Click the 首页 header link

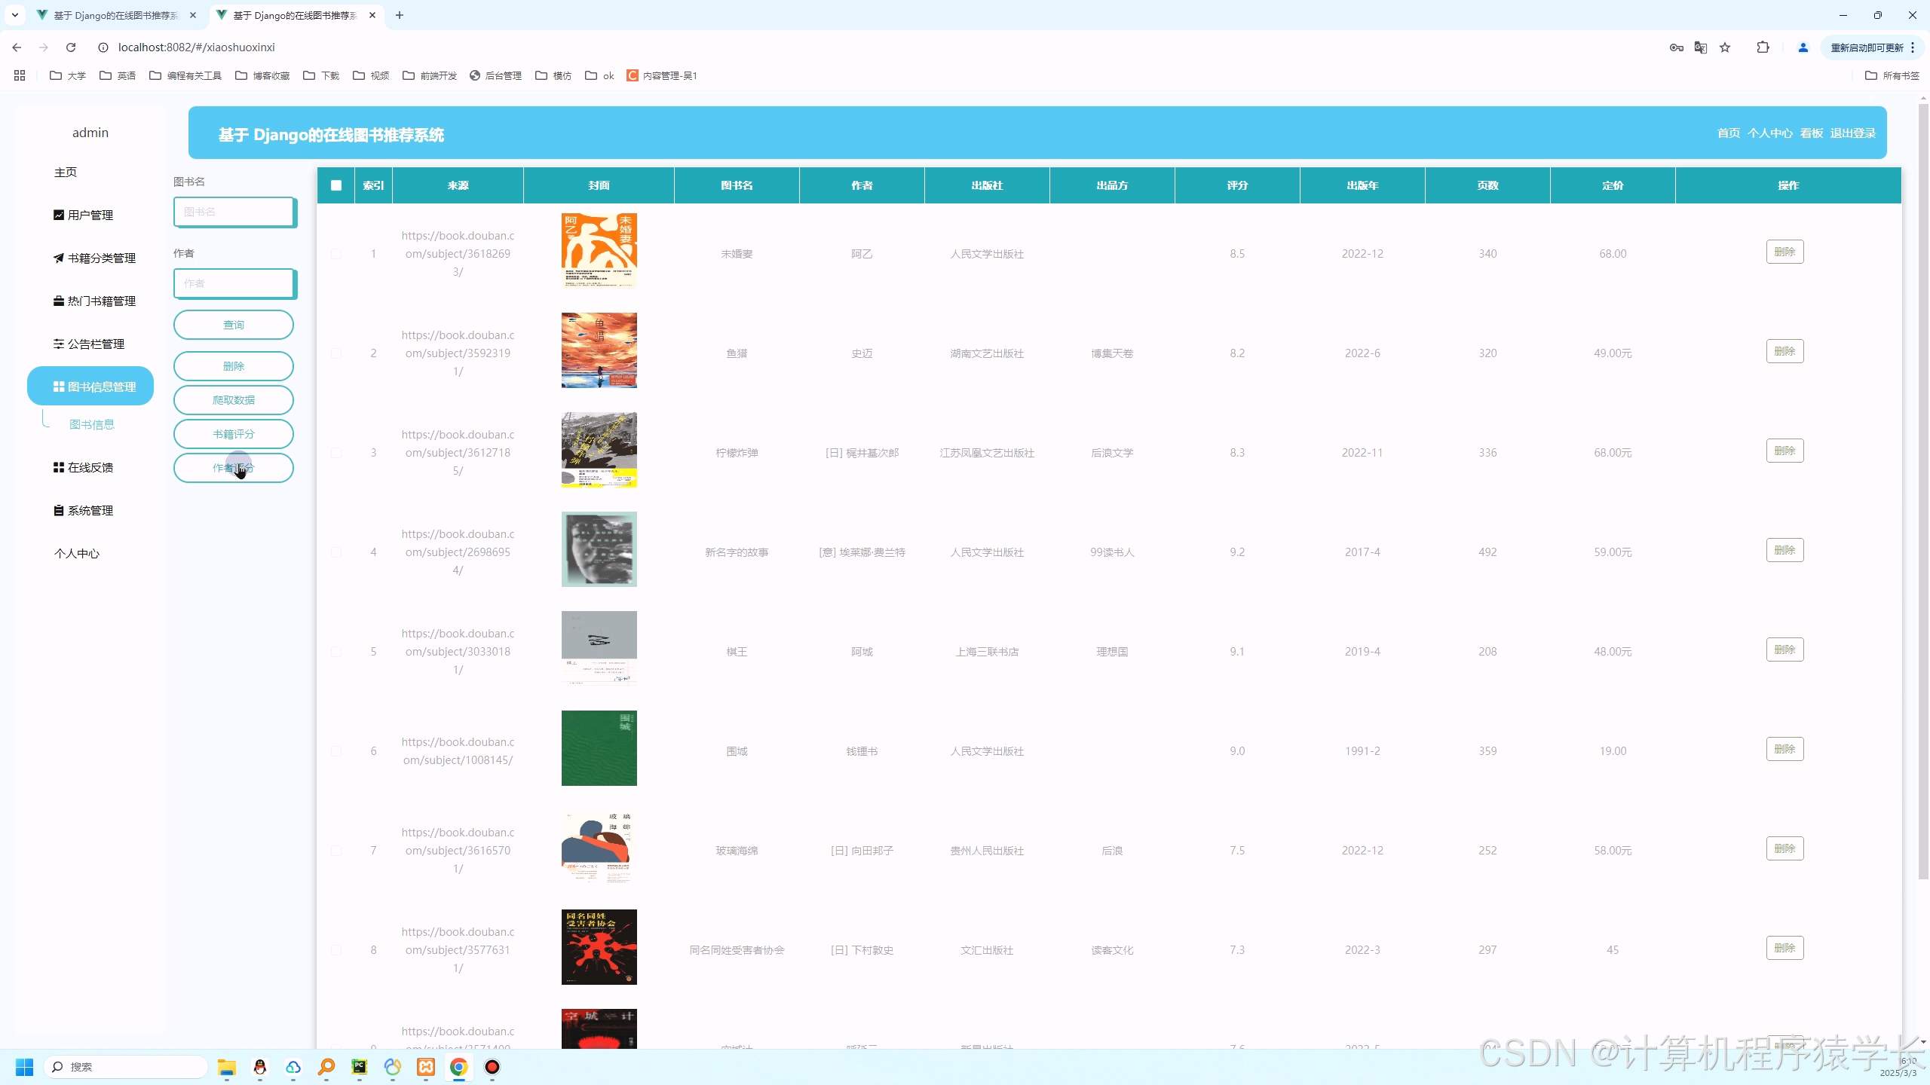tap(1729, 133)
